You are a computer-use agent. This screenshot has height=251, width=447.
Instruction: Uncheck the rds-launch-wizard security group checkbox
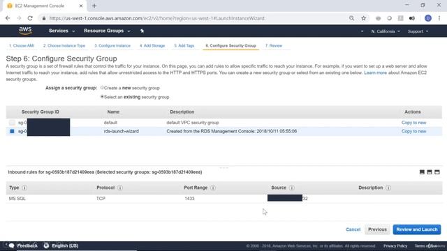pos(12,131)
